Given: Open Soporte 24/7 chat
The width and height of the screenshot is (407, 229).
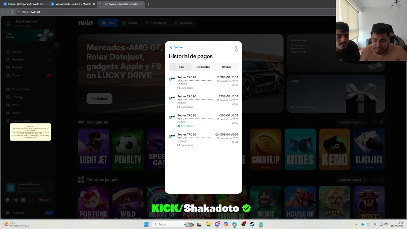Looking at the screenshot, I should (29, 213).
